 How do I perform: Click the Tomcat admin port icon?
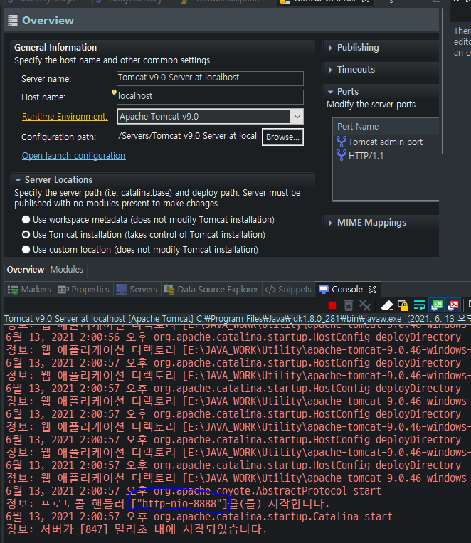(342, 142)
